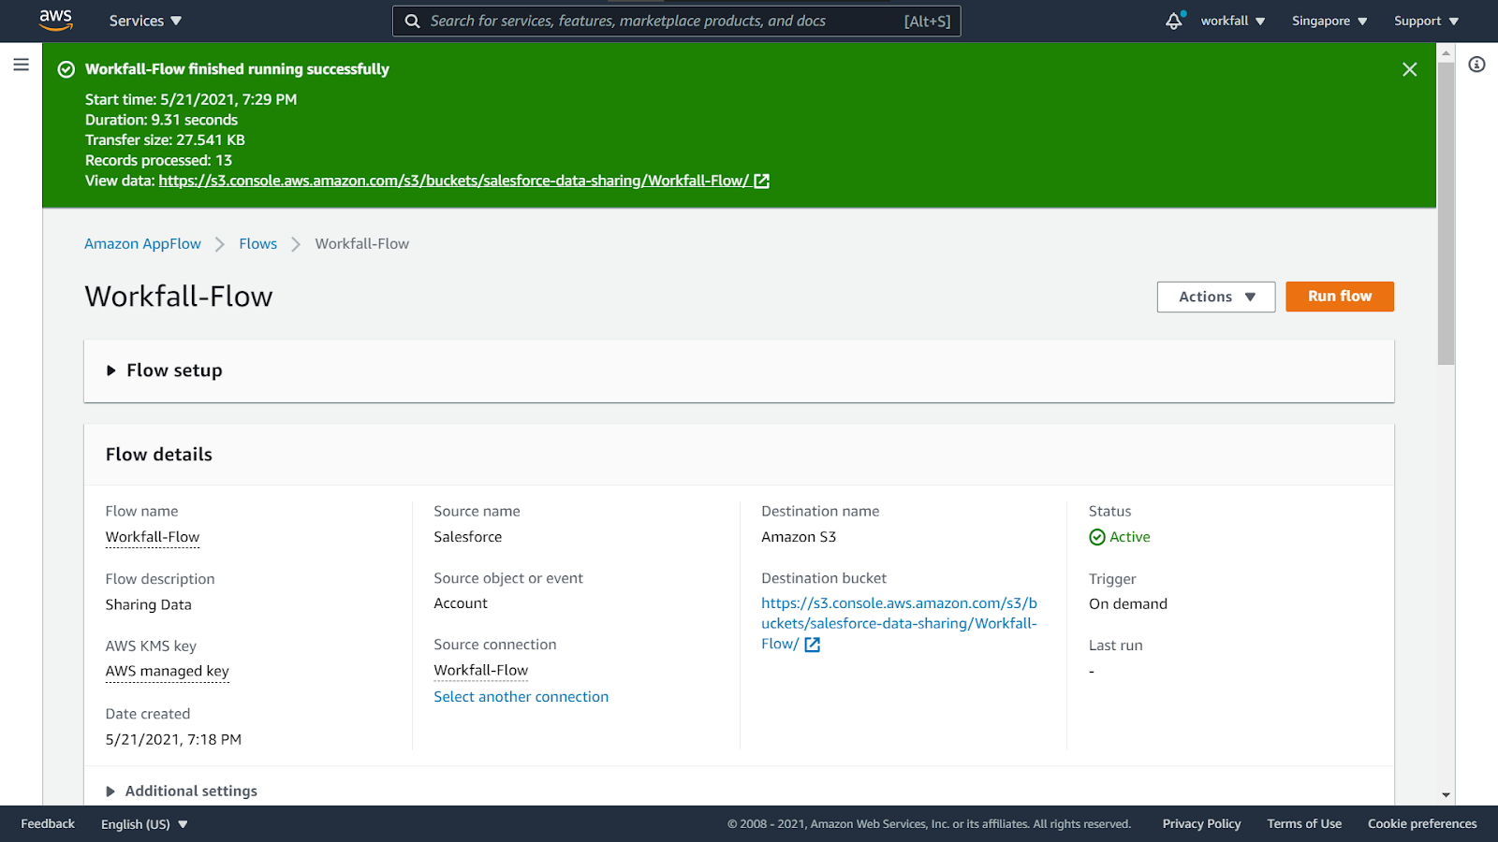Click the Flow details heading
The width and height of the screenshot is (1498, 842).
[x=159, y=455]
